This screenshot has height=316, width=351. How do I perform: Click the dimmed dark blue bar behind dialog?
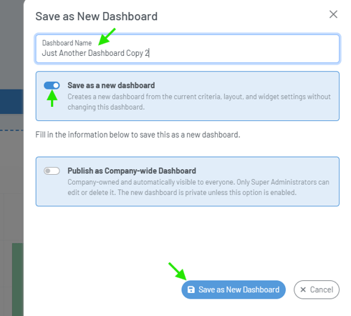11,102
